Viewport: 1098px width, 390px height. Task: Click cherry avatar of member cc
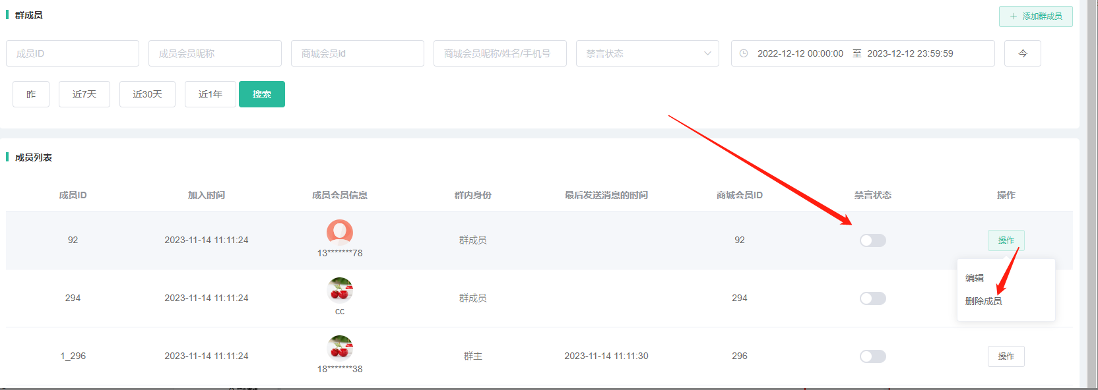340,291
